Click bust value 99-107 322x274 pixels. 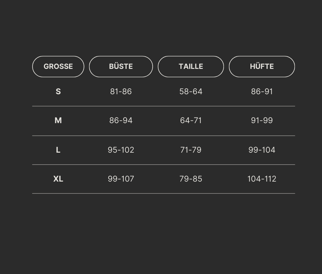[x=121, y=179]
